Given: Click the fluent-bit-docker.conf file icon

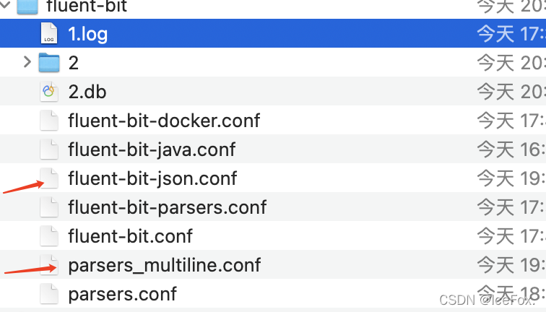Looking at the screenshot, I should point(48,121).
